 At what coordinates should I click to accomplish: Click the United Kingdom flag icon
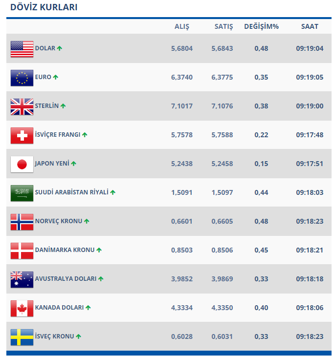pos(22,106)
